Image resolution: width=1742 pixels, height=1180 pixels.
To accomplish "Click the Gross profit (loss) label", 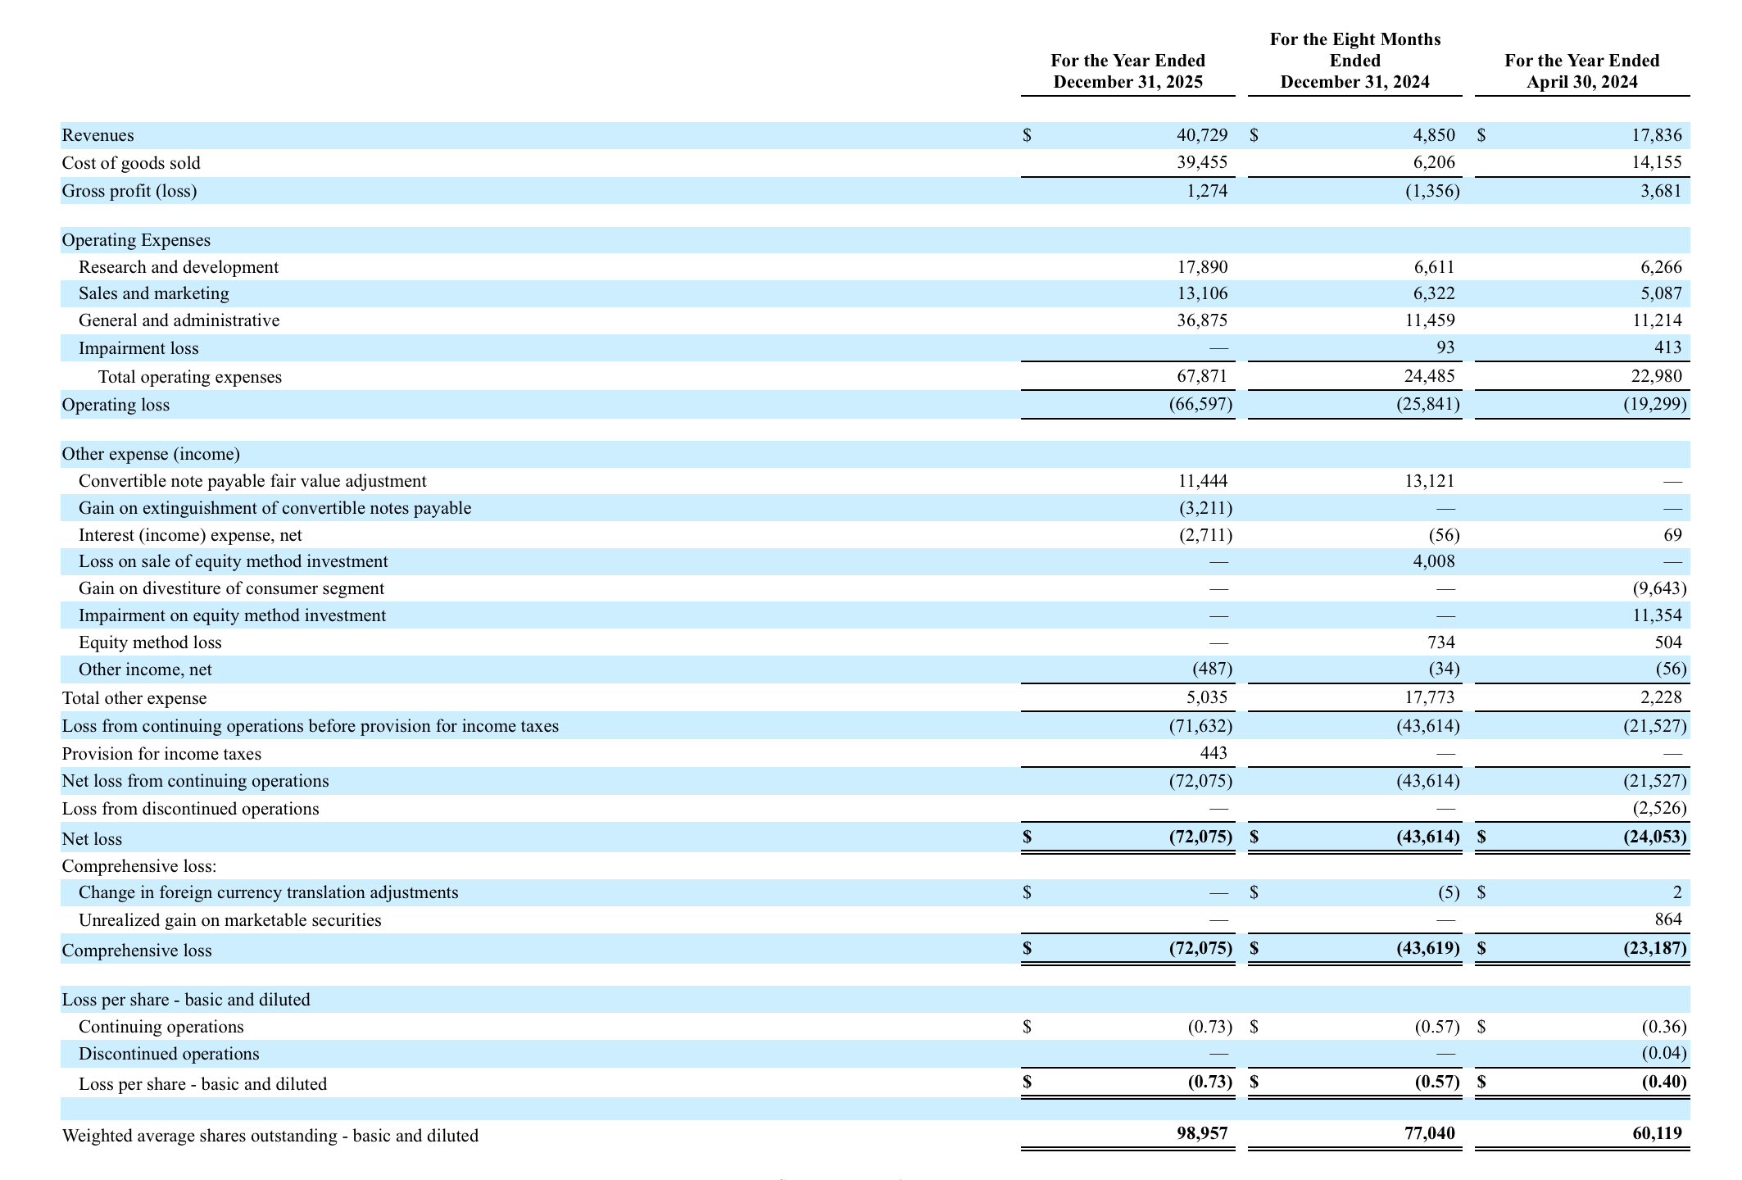I will [x=129, y=191].
